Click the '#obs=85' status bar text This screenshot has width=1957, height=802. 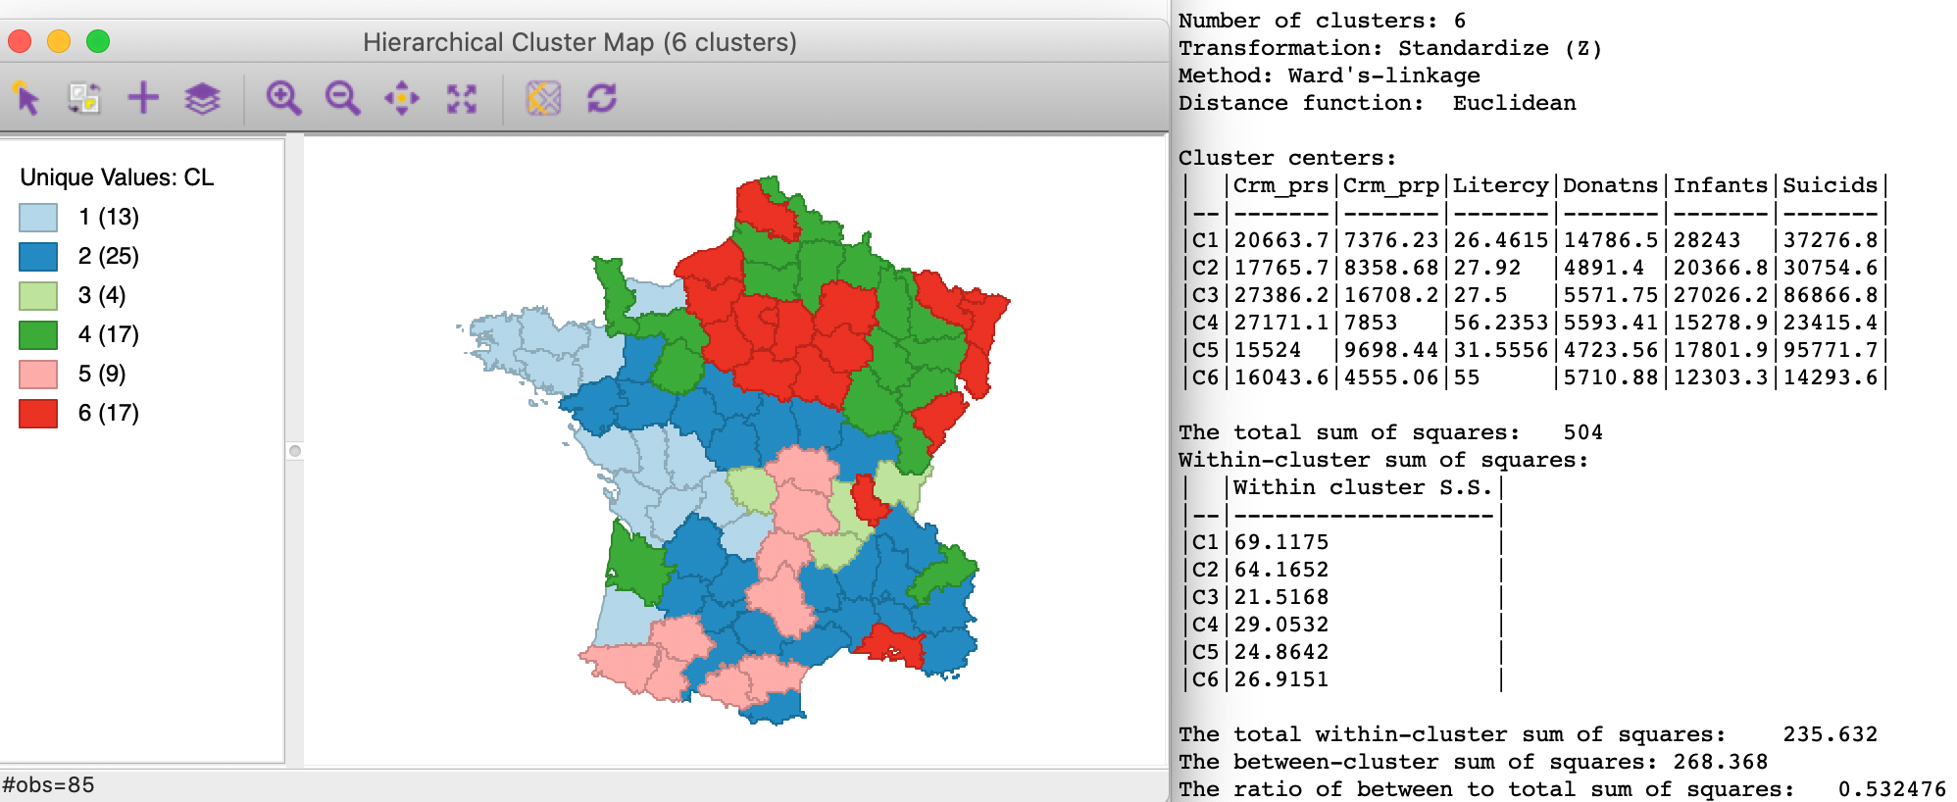[48, 785]
